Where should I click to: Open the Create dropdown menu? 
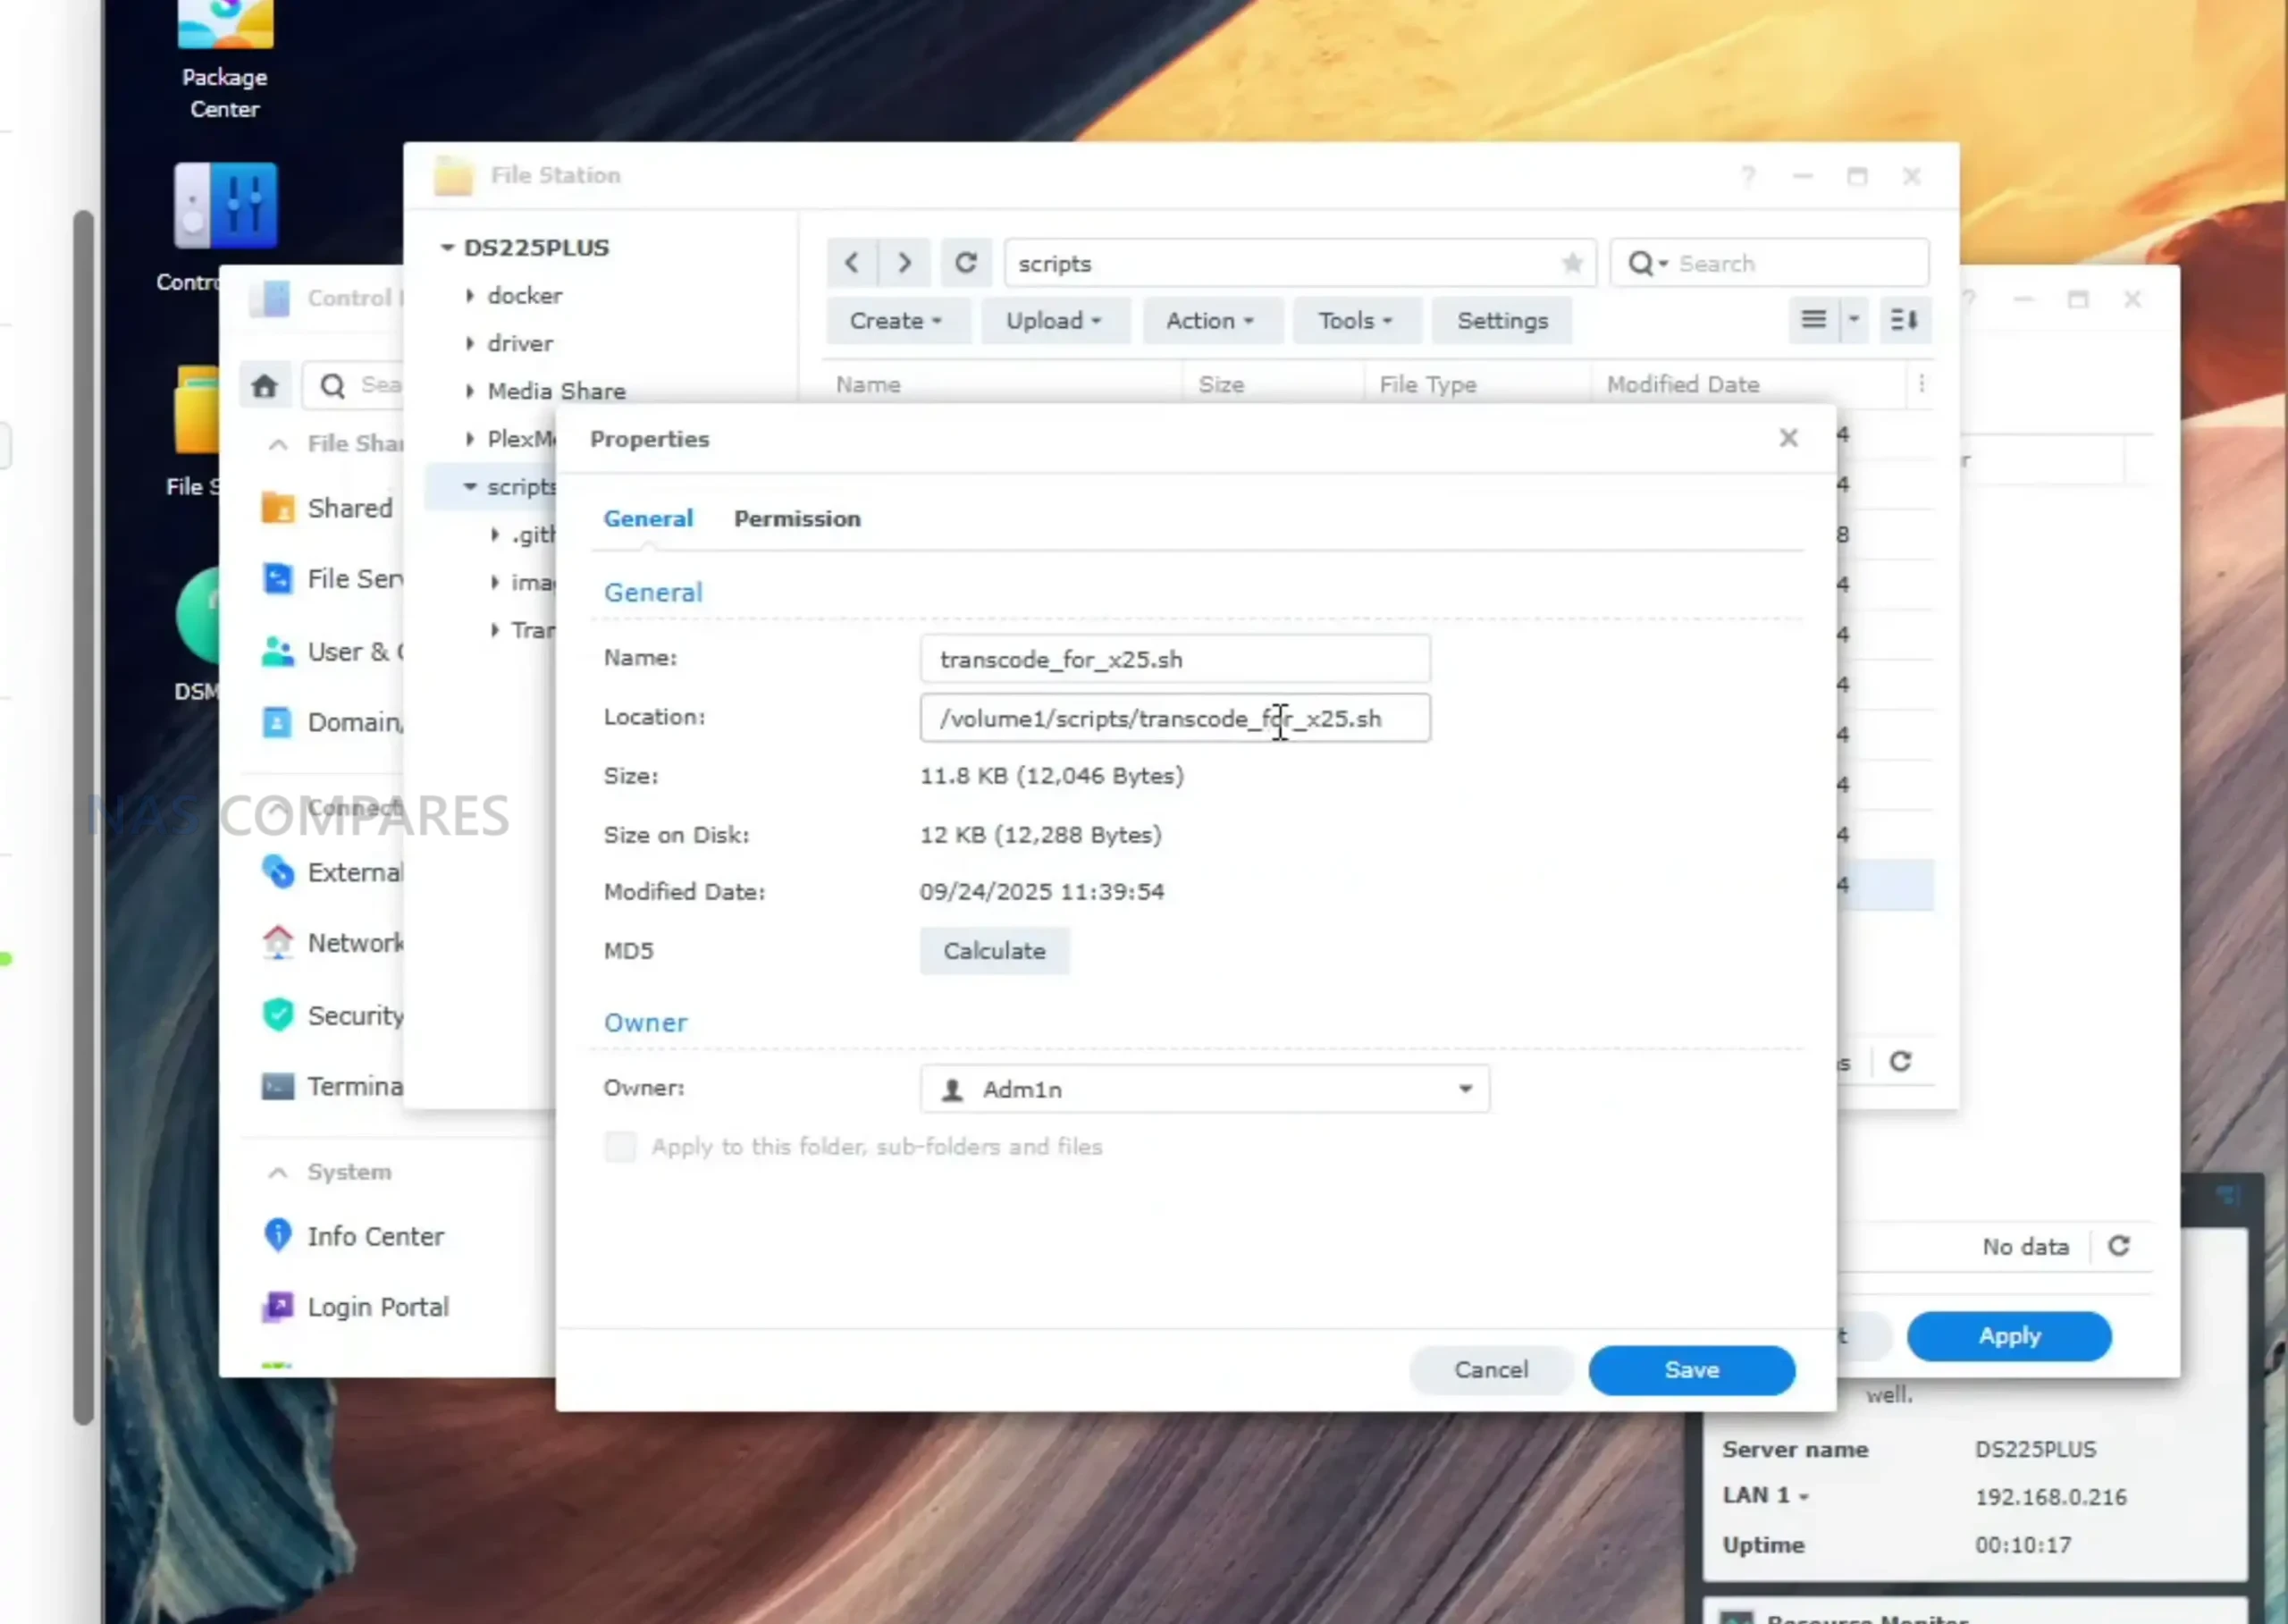point(897,320)
